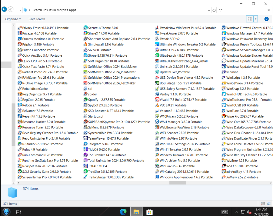This screenshot has height=216, width=273.
Task: Expand the view options dropdown arrow
Action: point(256,19)
